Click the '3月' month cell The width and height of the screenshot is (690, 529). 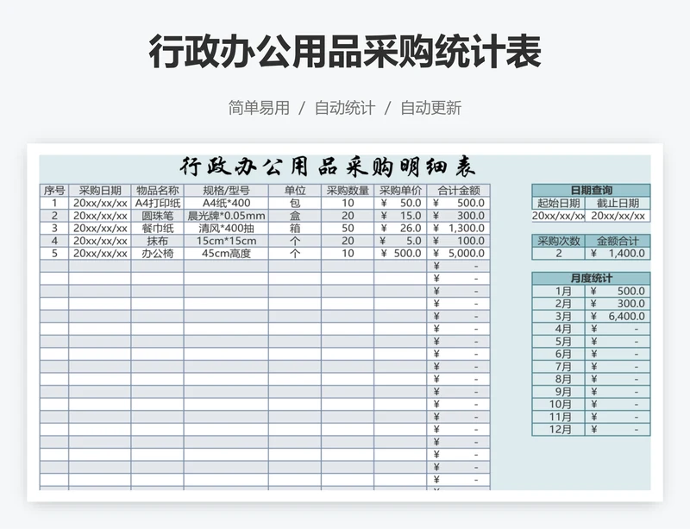(558, 316)
